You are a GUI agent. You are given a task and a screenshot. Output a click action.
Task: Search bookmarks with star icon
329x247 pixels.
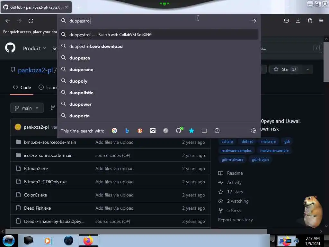(x=191, y=131)
